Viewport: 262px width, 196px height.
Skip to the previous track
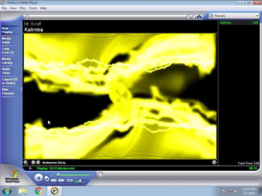[x=54, y=181]
